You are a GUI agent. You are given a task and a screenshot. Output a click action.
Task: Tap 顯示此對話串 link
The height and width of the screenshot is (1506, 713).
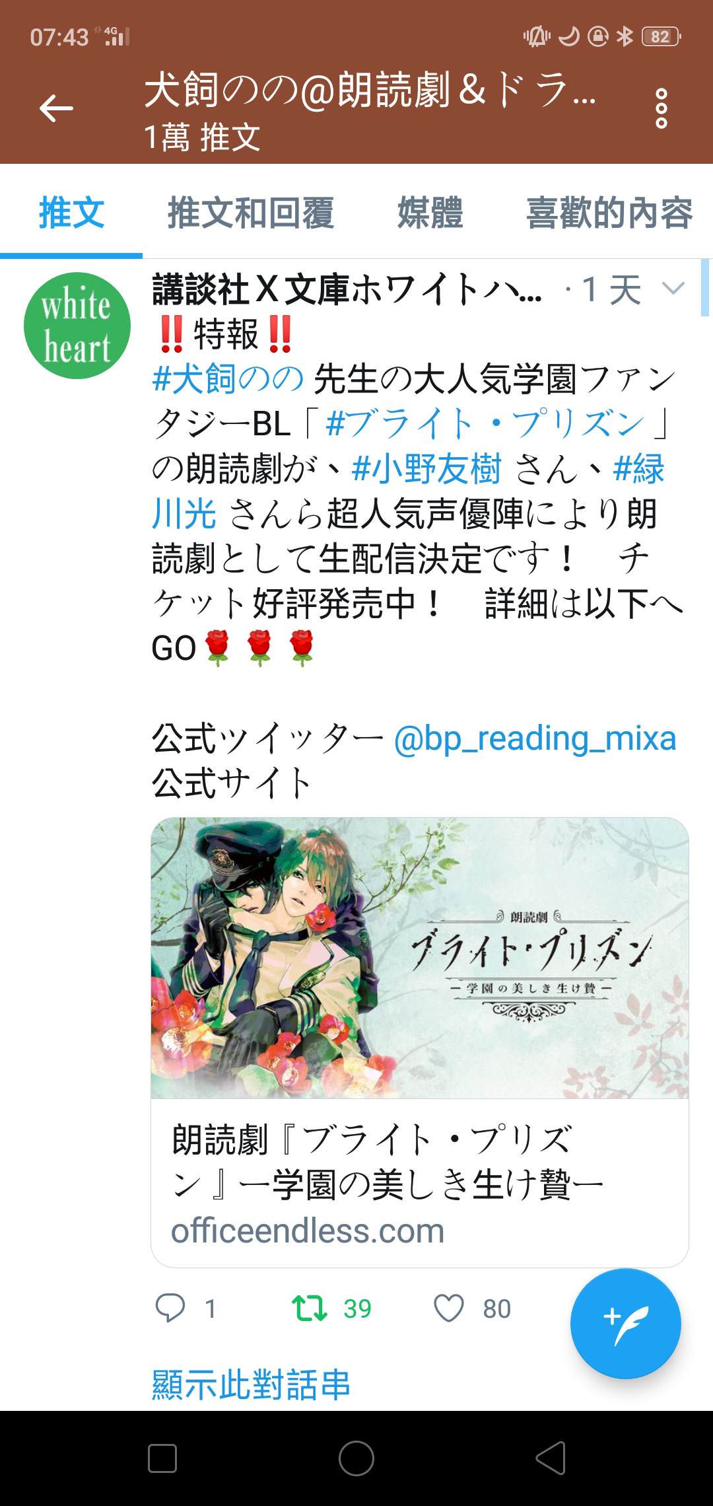[x=251, y=1384]
